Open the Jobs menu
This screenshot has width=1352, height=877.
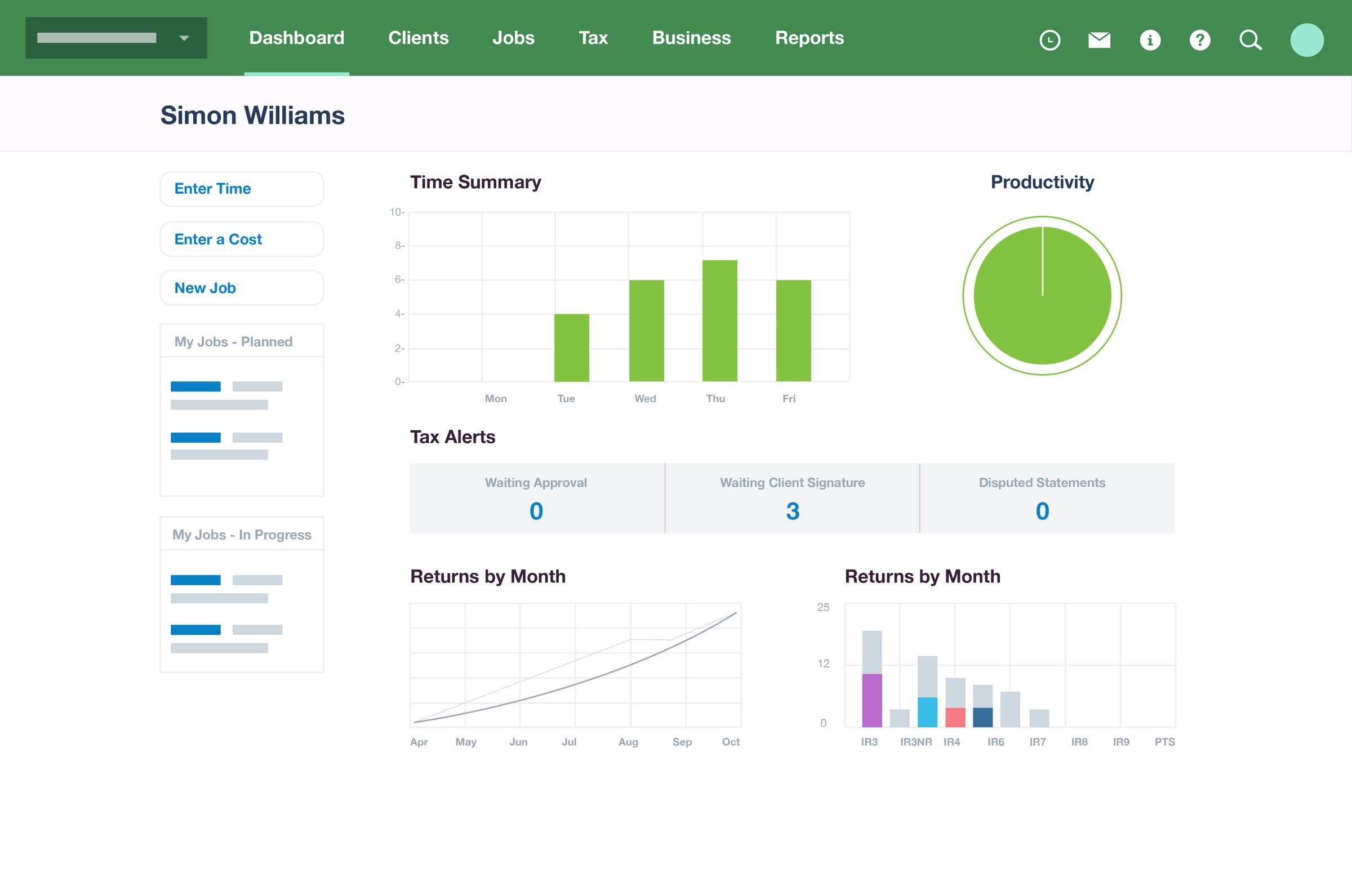click(513, 38)
